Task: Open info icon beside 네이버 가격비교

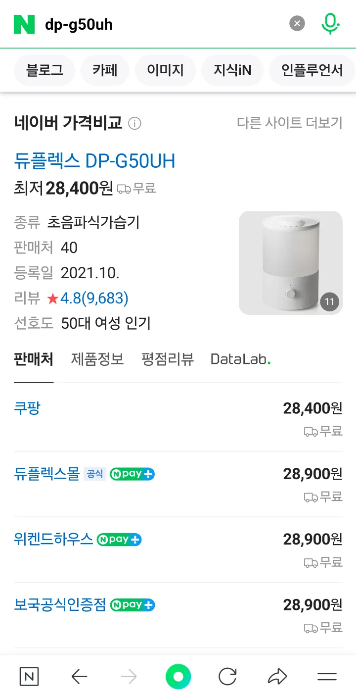Action: tap(134, 123)
